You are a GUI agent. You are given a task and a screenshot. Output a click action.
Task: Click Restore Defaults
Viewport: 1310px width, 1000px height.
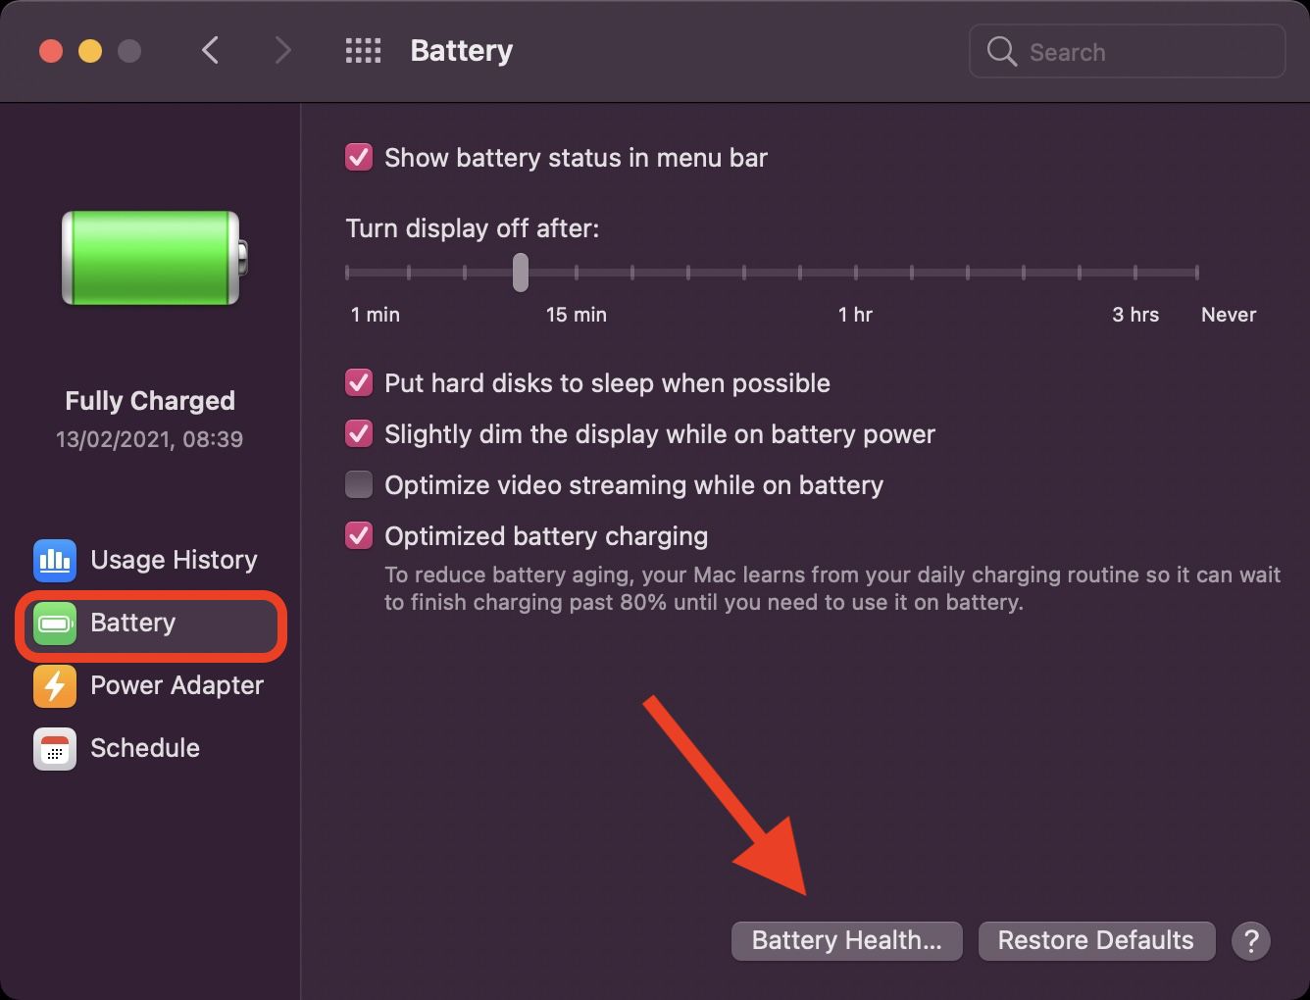click(1095, 940)
